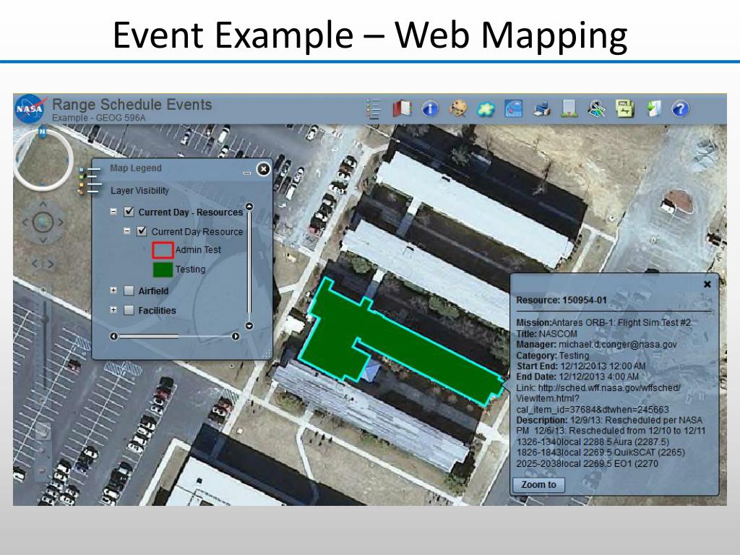Select the Testing legend entry
Screen dimensions: 740x555
point(191,270)
